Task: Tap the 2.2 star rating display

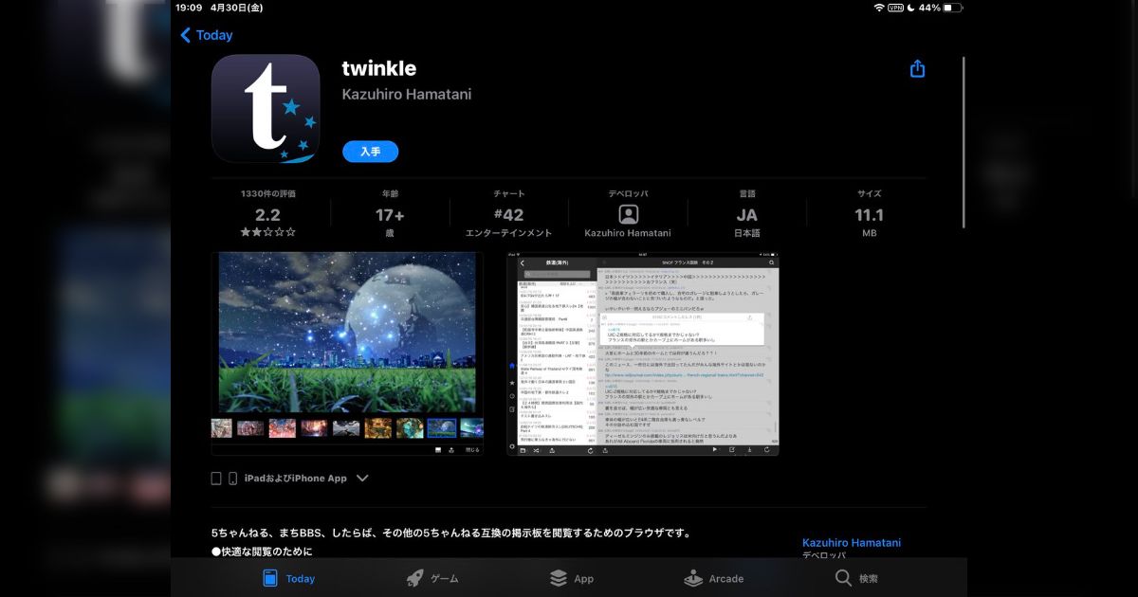Action: pos(266,215)
